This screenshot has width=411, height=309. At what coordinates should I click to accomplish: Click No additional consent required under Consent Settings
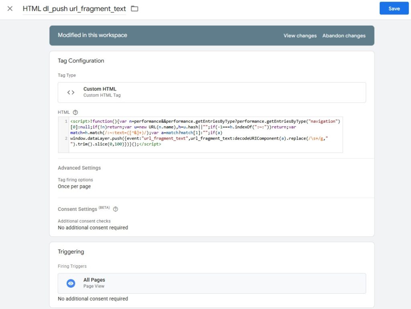pos(93,228)
